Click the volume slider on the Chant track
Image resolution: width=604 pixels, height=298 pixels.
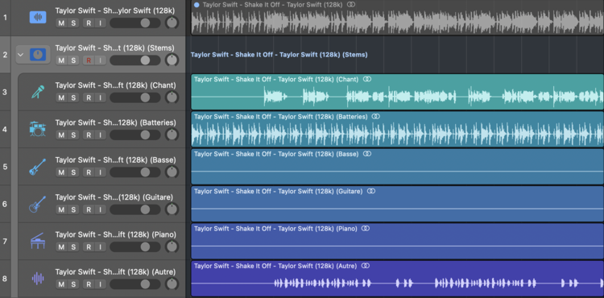pos(134,97)
